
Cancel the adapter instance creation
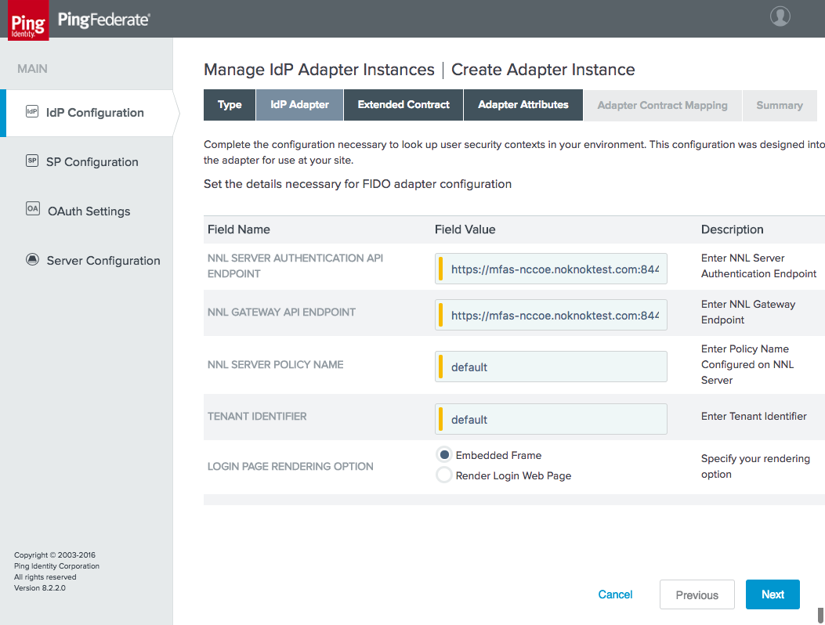click(615, 594)
